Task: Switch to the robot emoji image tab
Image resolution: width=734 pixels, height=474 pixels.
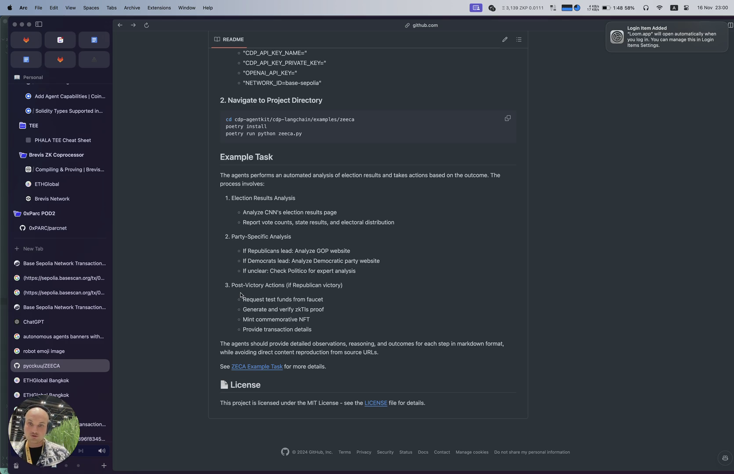Action: tap(60, 351)
